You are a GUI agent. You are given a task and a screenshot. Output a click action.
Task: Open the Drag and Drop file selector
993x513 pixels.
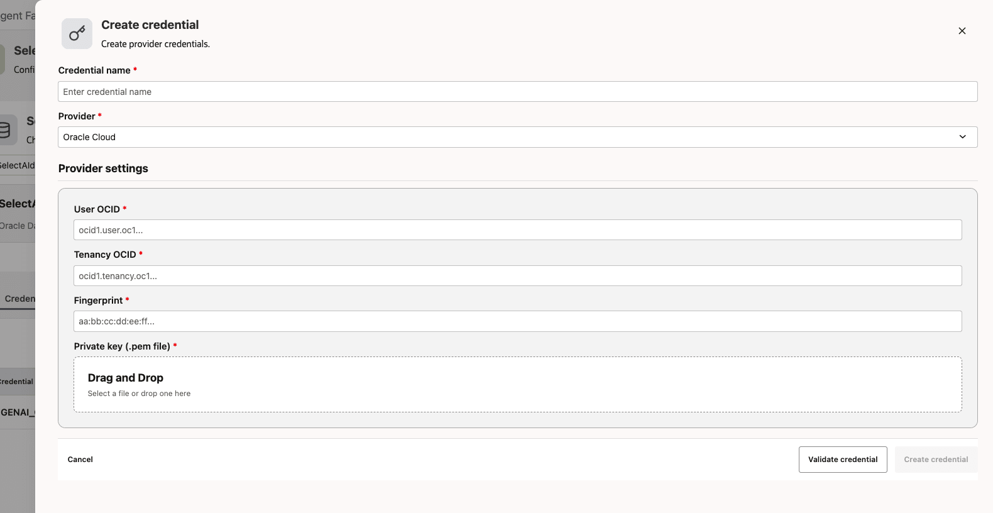point(518,383)
